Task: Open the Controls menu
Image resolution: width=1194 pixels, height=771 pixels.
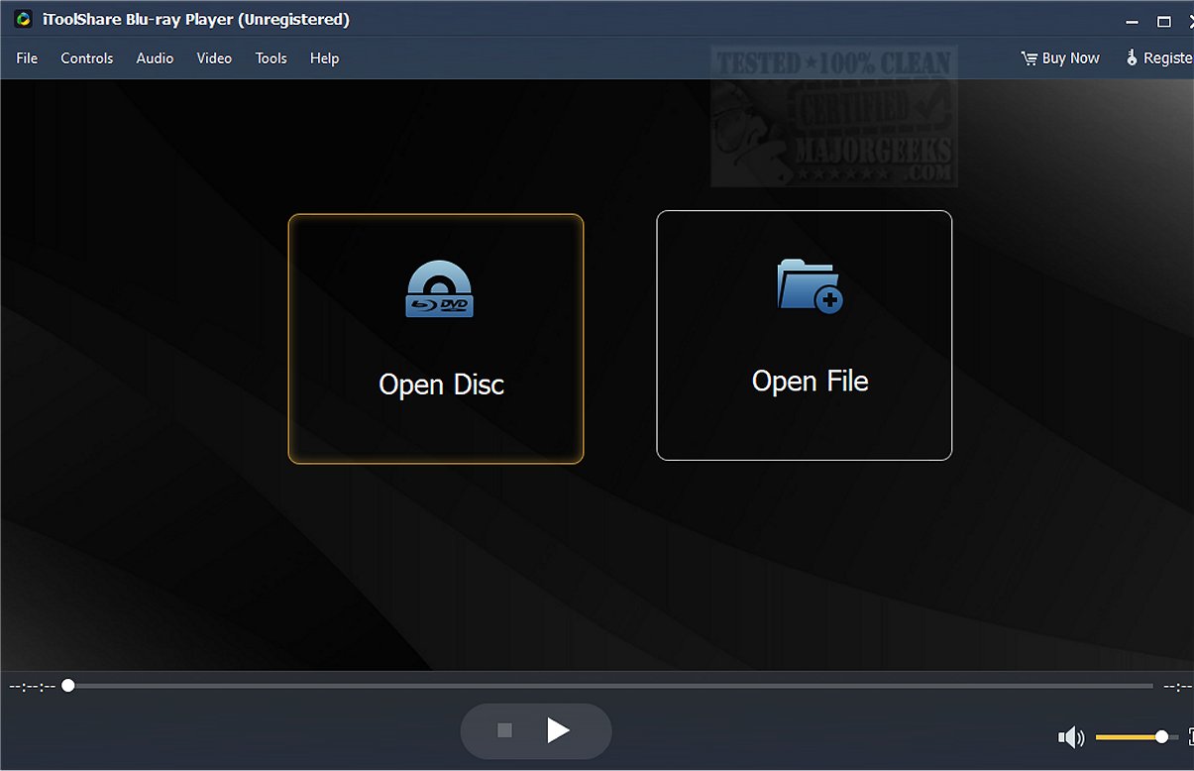Action: (87, 58)
